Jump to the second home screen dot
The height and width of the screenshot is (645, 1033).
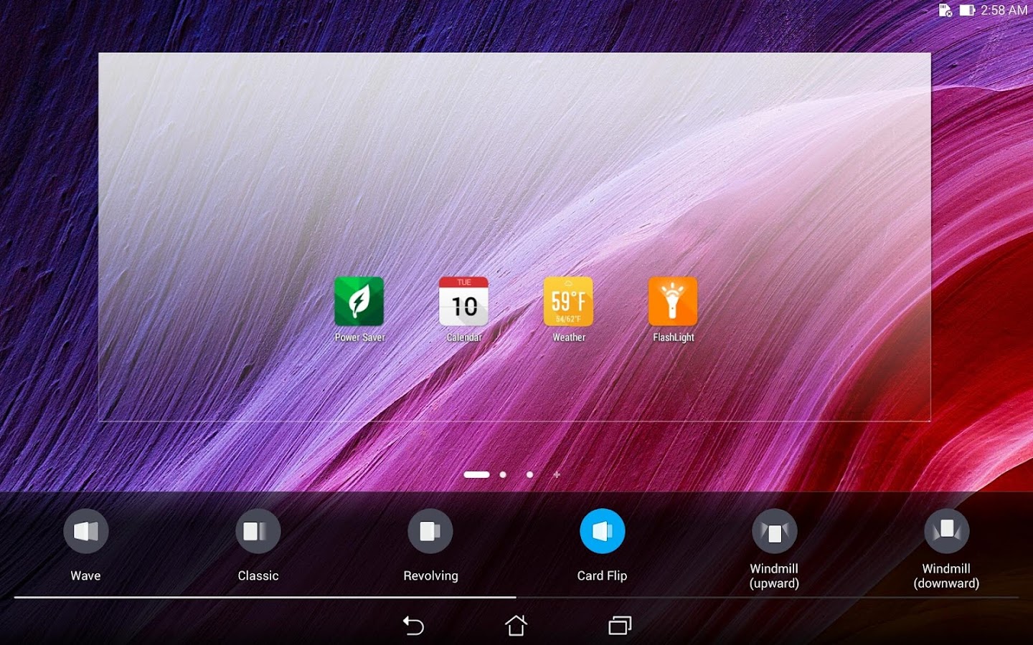point(502,474)
